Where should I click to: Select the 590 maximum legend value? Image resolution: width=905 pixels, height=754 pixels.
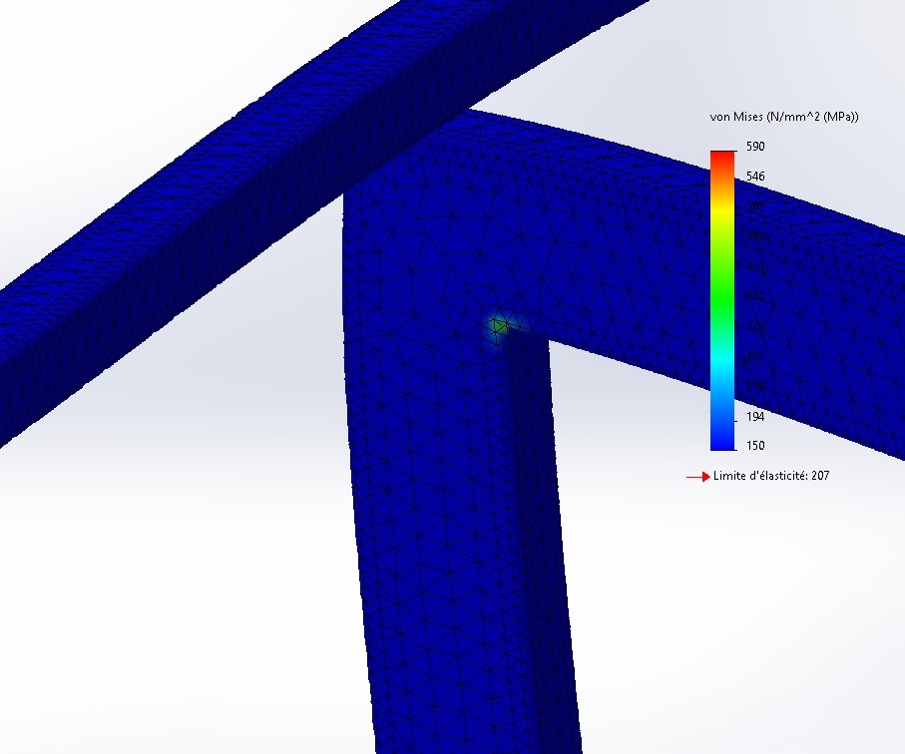pyautogui.click(x=755, y=147)
